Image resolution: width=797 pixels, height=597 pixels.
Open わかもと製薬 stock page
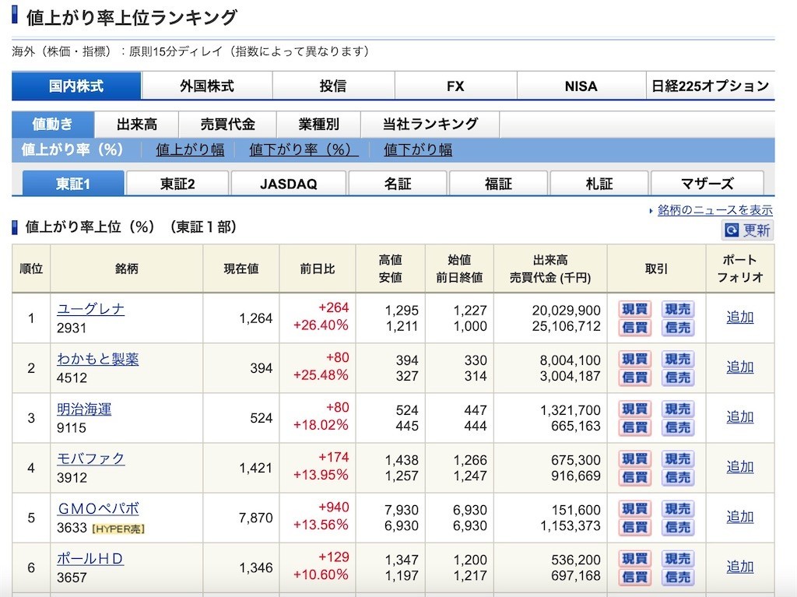point(97,359)
